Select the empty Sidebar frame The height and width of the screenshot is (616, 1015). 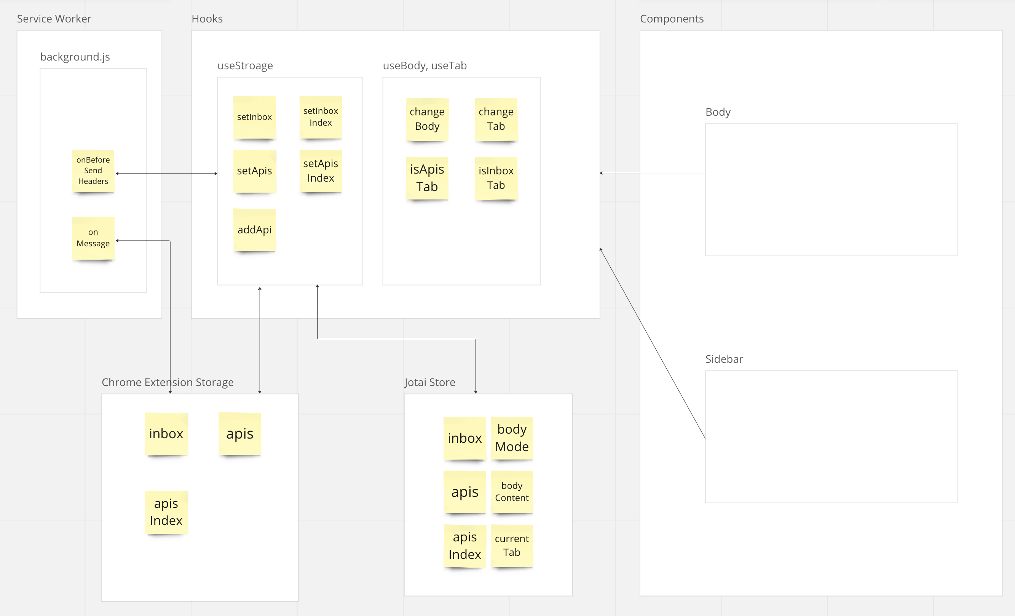tap(831, 436)
